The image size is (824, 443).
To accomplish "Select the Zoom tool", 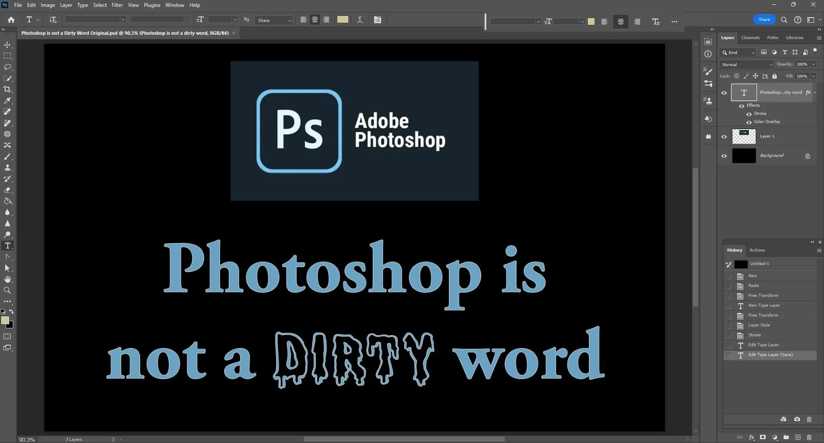I will pyautogui.click(x=7, y=290).
